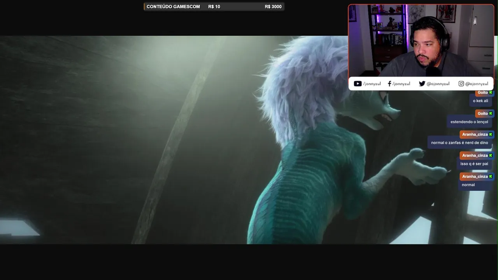Click the Goito name above 'o kek ali'
Screen dimensions: 498x280
(482, 93)
